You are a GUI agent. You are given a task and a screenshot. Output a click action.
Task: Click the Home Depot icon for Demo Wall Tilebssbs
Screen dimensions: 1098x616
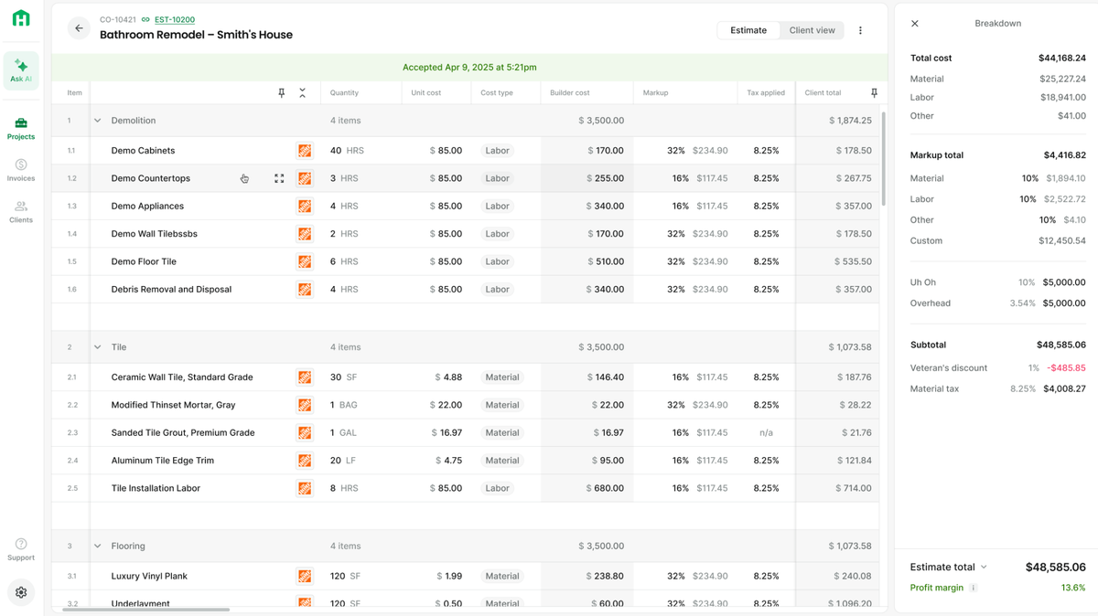coord(305,234)
